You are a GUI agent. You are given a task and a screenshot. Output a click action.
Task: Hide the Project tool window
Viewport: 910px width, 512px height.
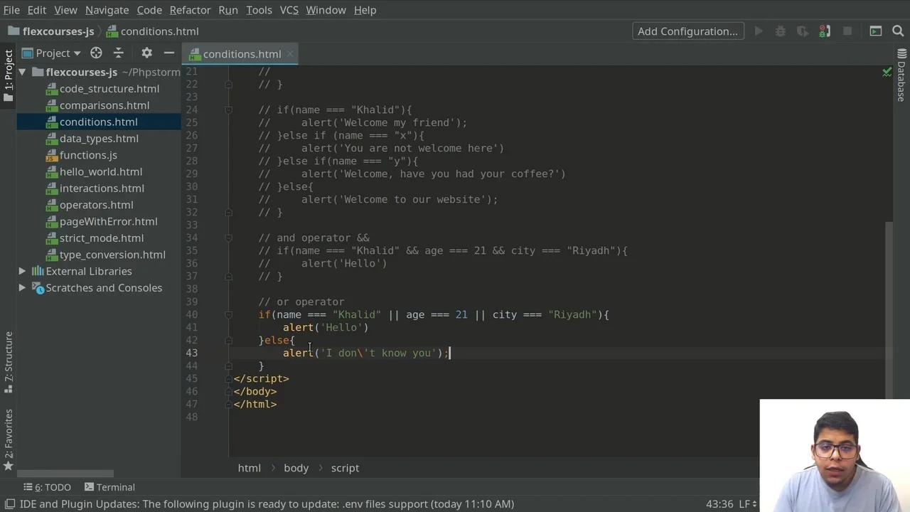click(x=168, y=53)
